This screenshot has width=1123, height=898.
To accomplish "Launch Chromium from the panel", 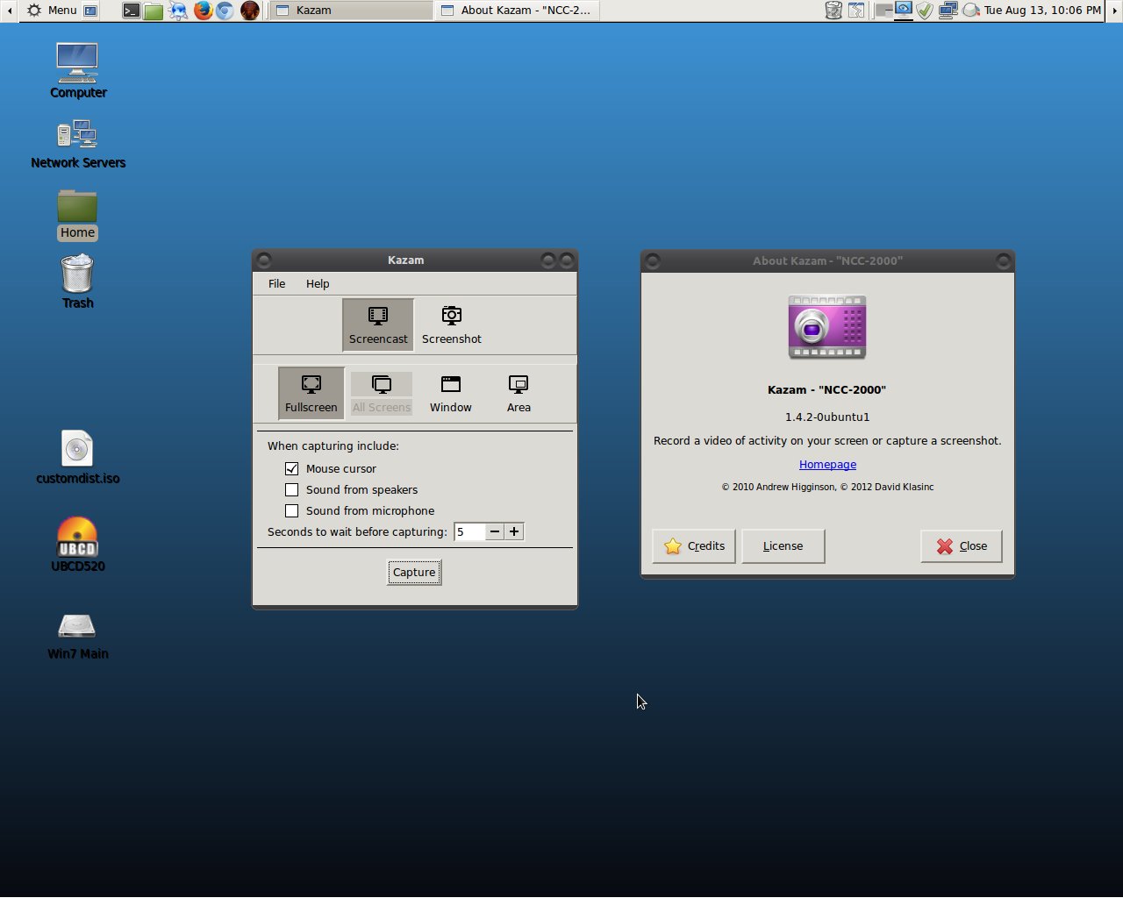I will 226,11.
